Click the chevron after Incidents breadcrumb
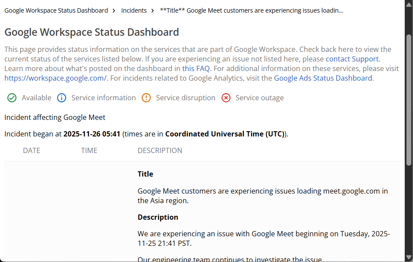 [152, 10]
